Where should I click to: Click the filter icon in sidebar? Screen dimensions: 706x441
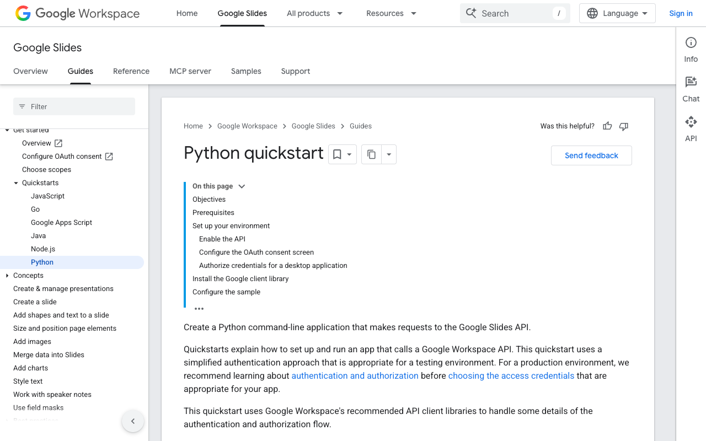(x=22, y=106)
